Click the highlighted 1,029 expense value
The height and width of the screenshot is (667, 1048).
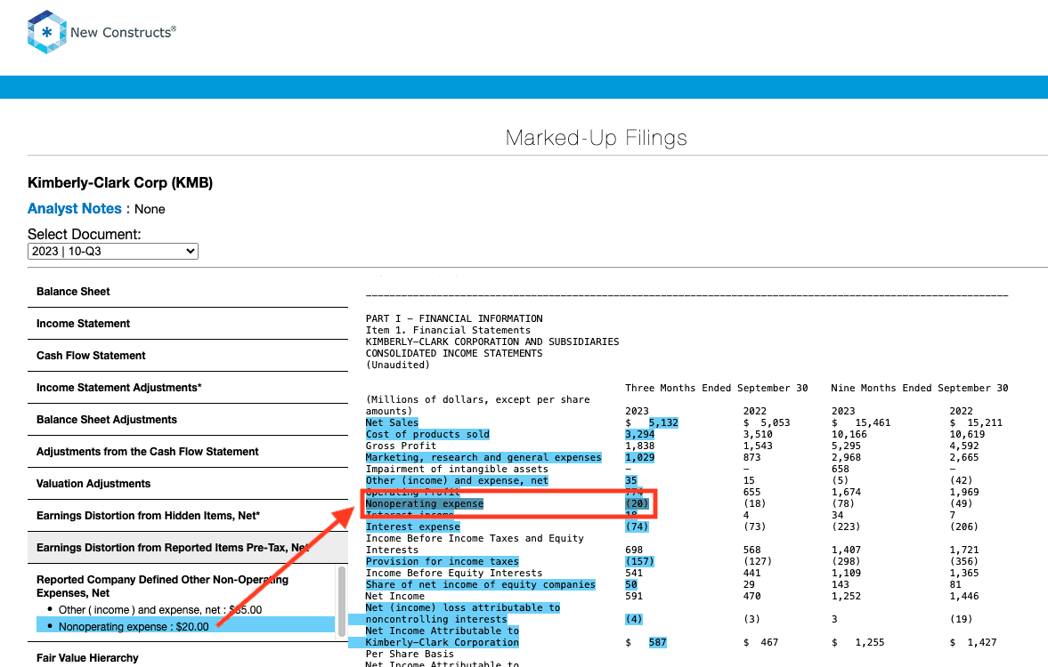tap(639, 457)
